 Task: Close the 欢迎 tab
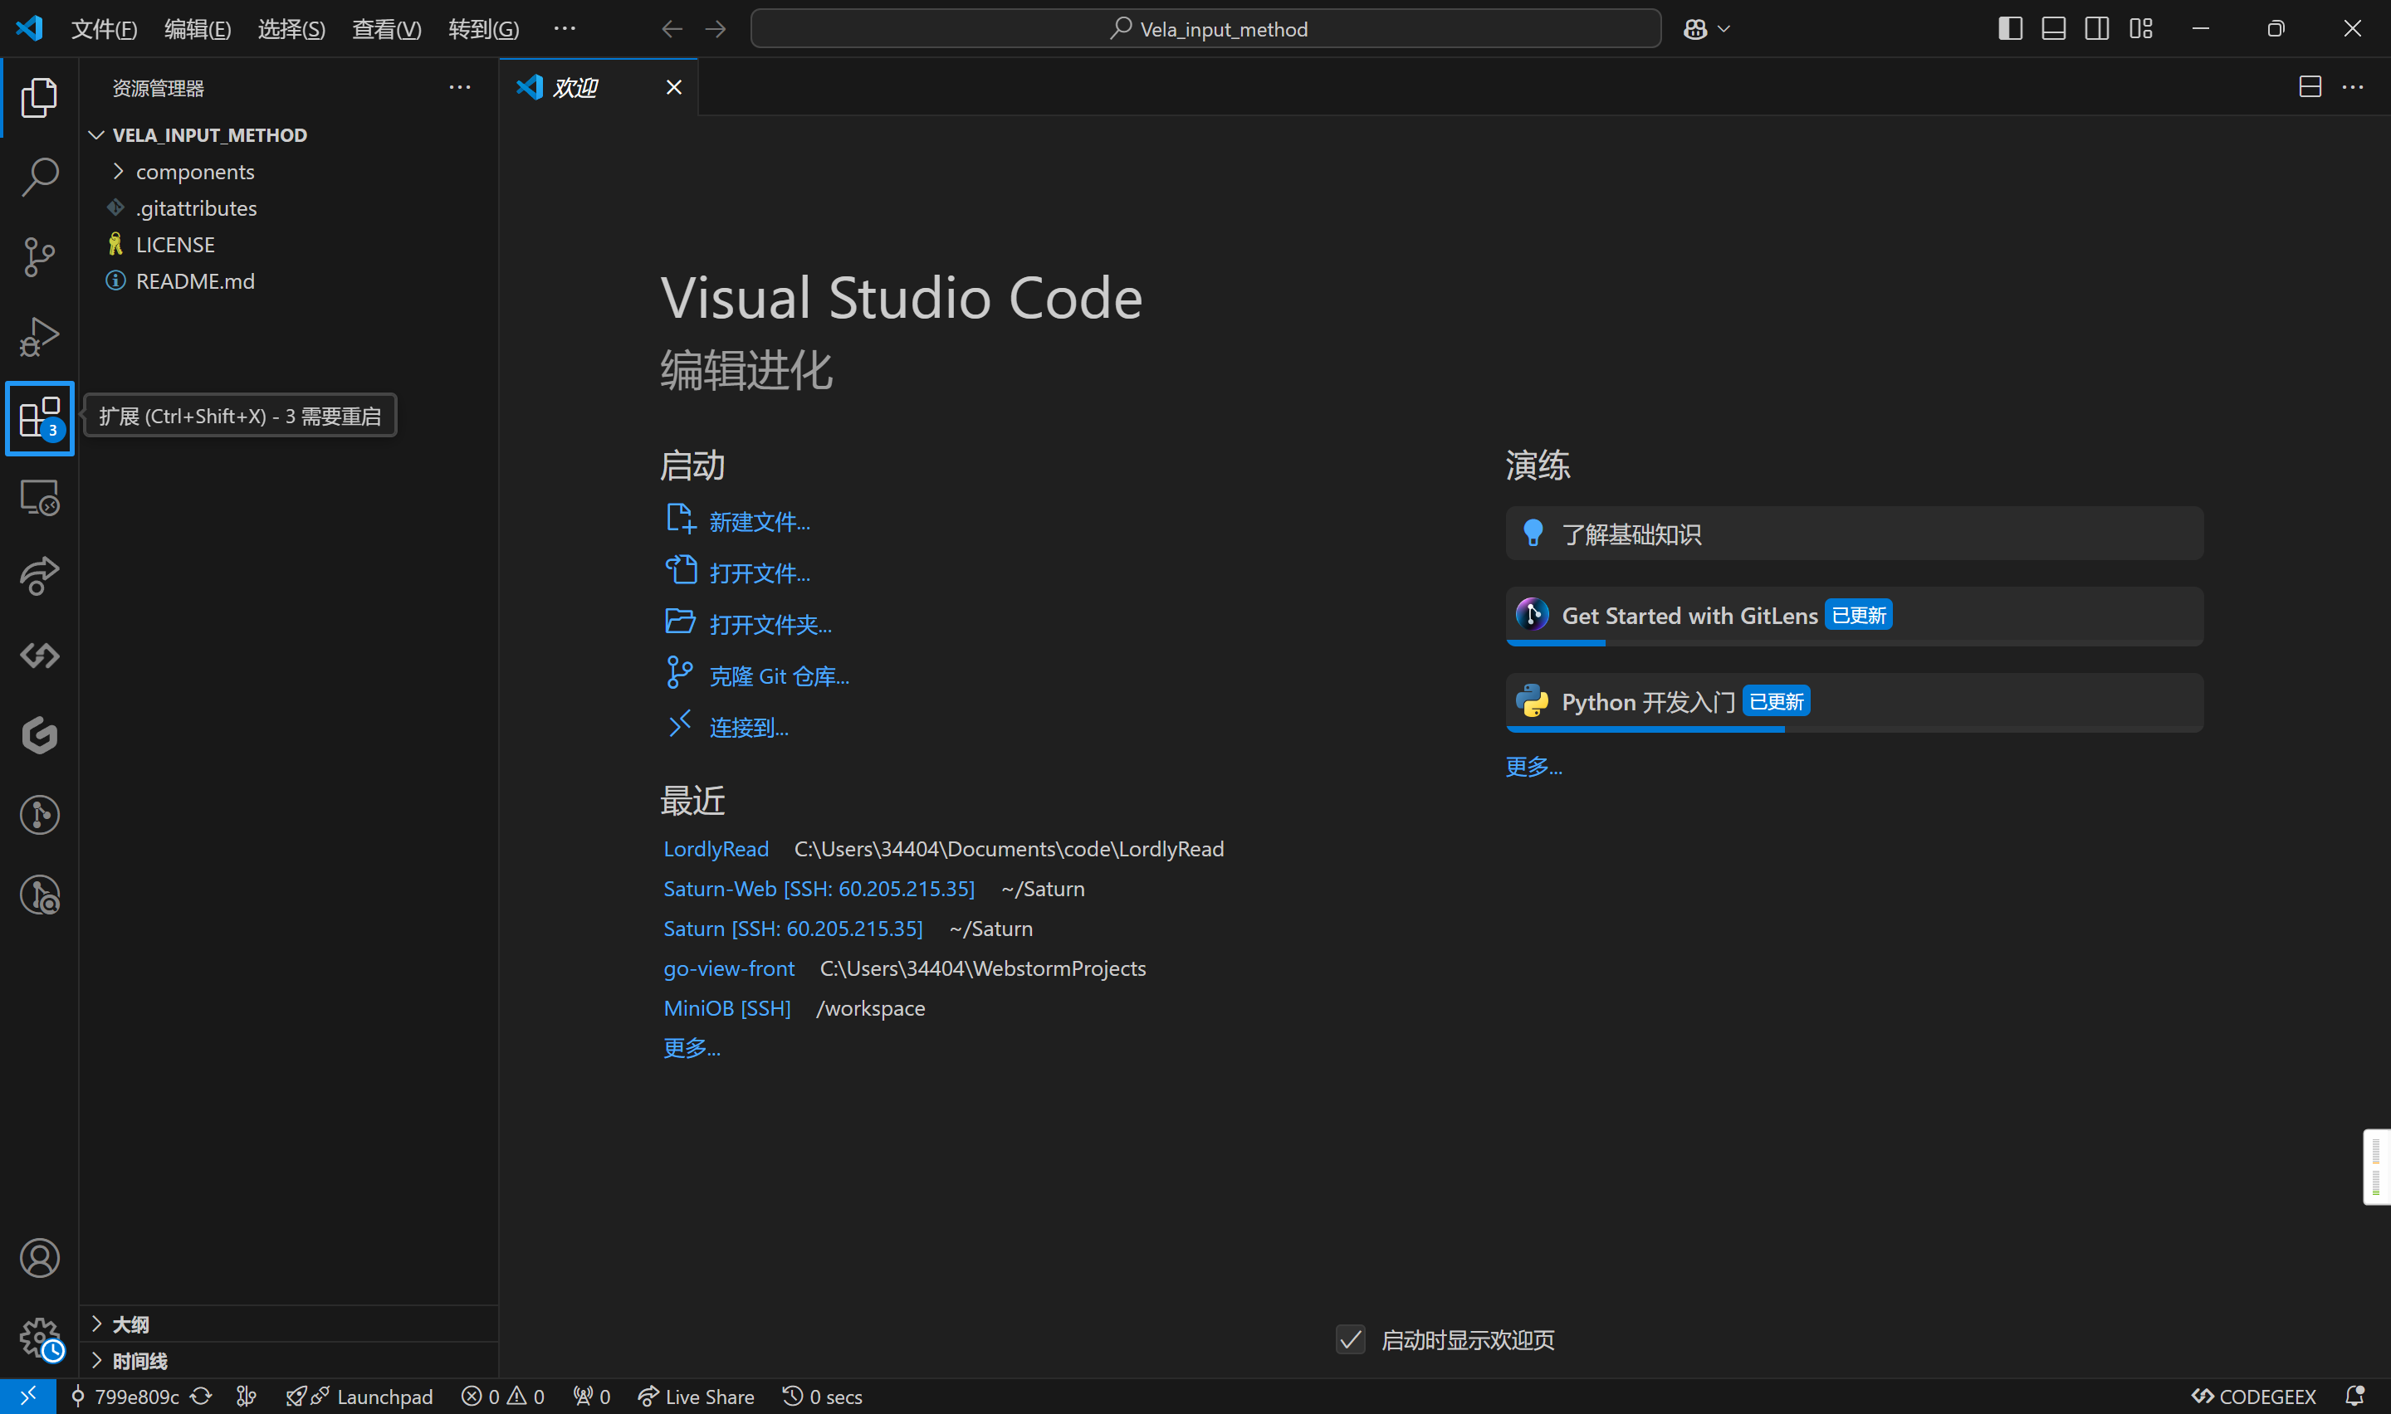pyautogui.click(x=674, y=86)
